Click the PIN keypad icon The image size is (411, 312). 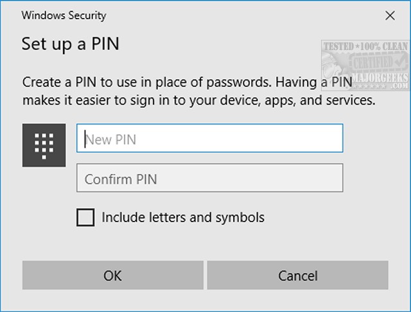pyautogui.click(x=44, y=145)
